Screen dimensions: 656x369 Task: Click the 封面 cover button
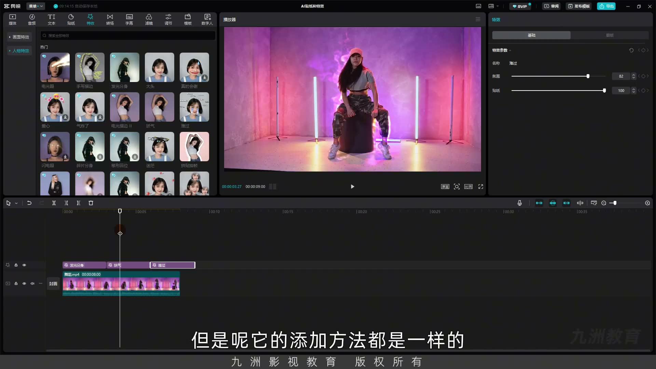53,284
